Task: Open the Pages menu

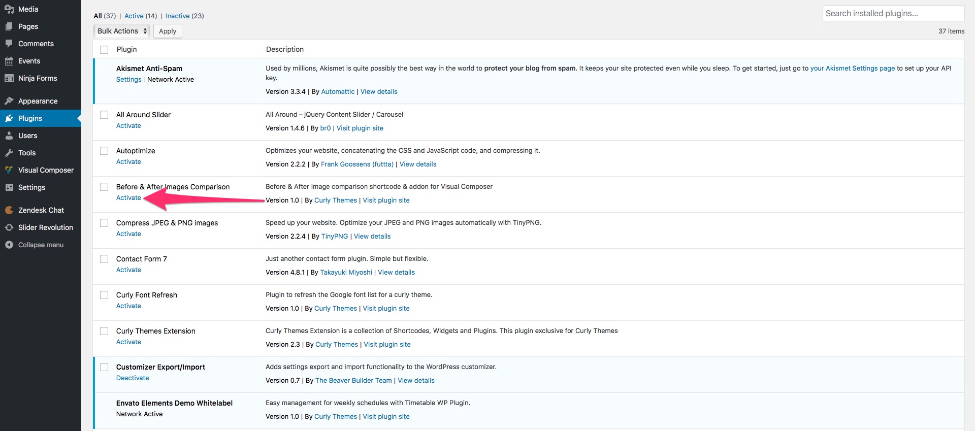Action: point(41,26)
